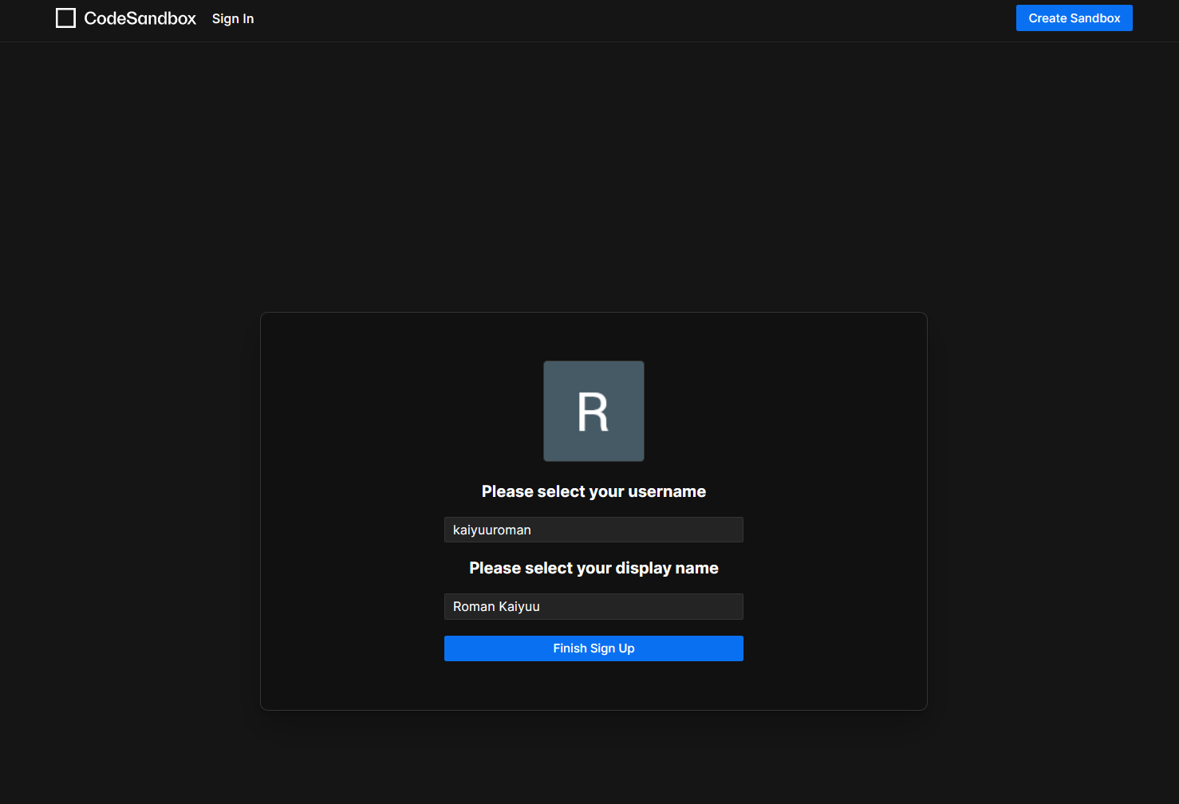Viewport: 1179px width, 804px height.
Task: Click the CodeSandbox square logo icon
Action: click(x=65, y=18)
